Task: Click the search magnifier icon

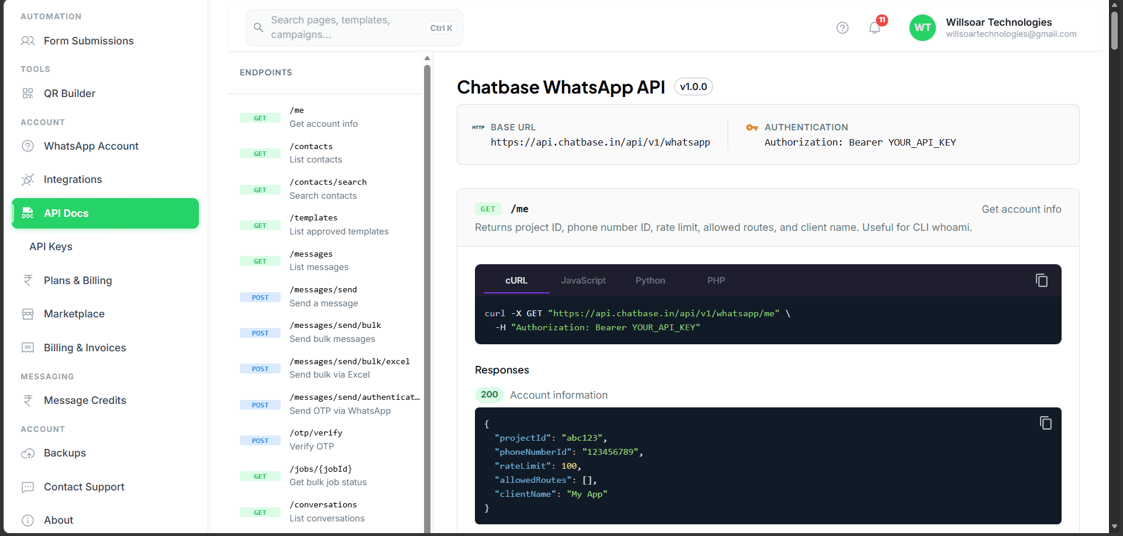Action: click(x=258, y=27)
